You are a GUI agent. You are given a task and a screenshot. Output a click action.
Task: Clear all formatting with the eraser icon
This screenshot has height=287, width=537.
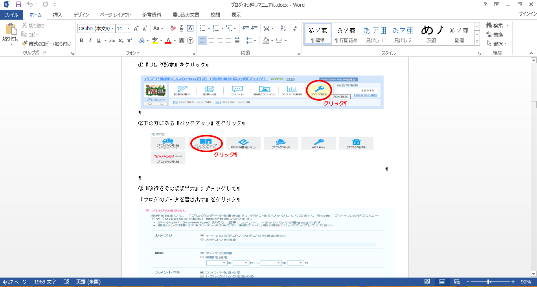point(173,28)
